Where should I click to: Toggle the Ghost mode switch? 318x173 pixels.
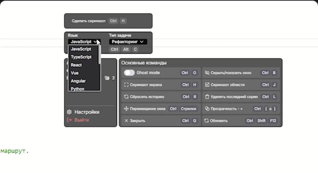(129, 73)
